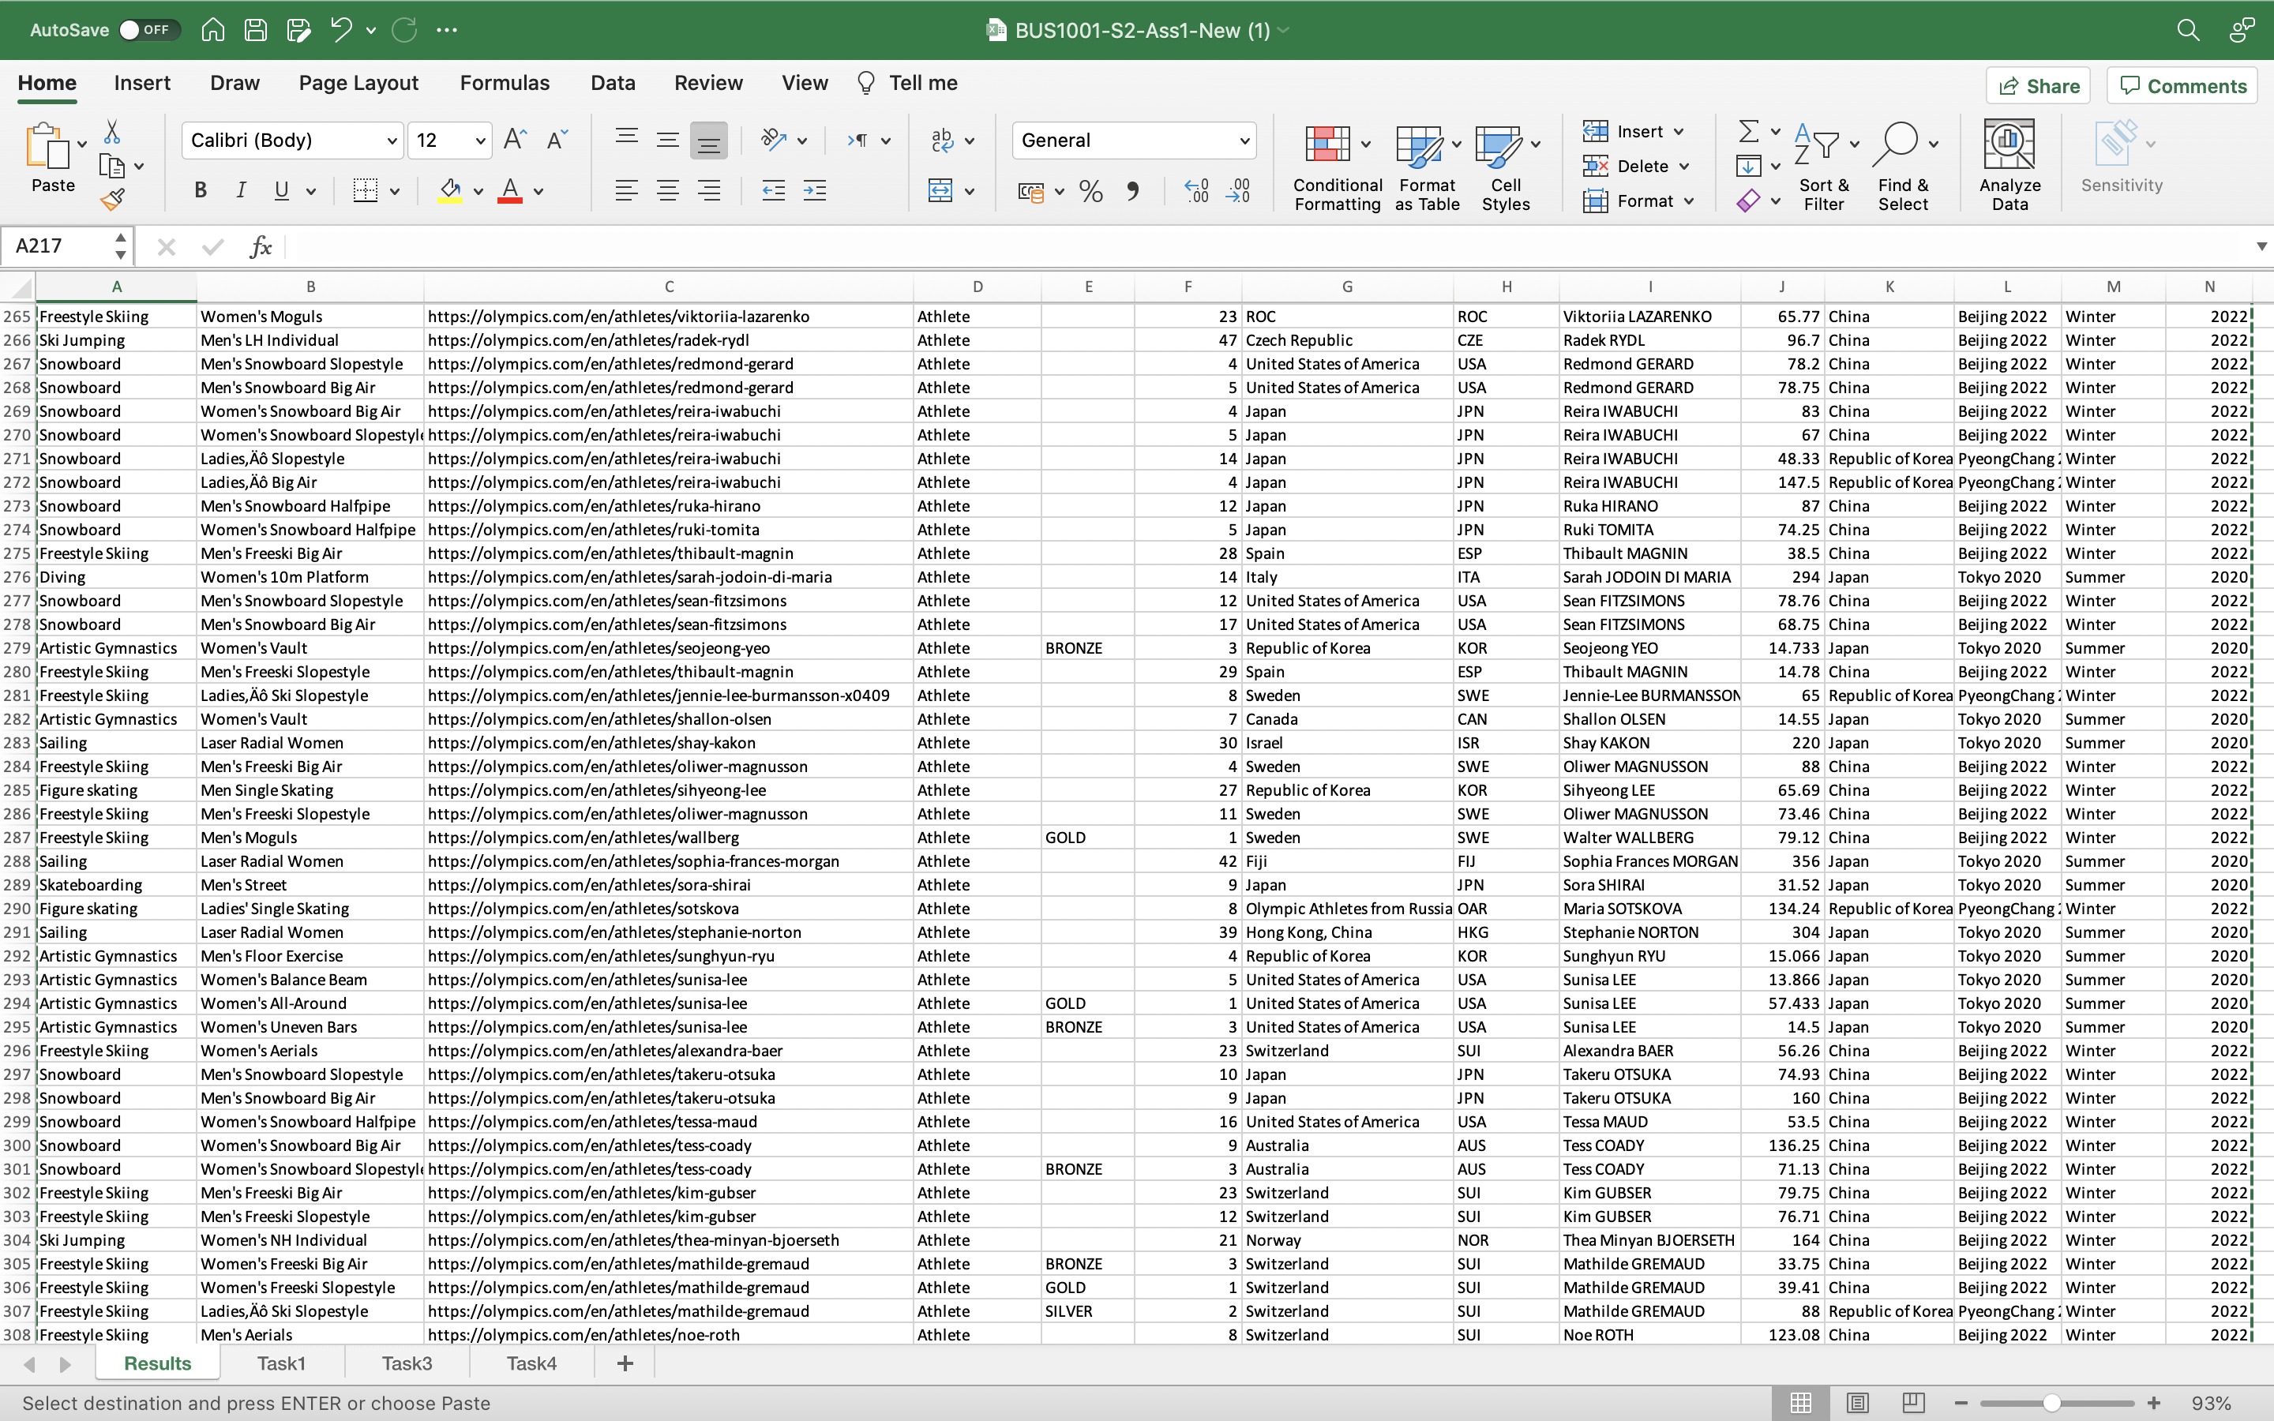The height and width of the screenshot is (1421, 2274).
Task: Click the Share button
Action: pos(2038,85)
